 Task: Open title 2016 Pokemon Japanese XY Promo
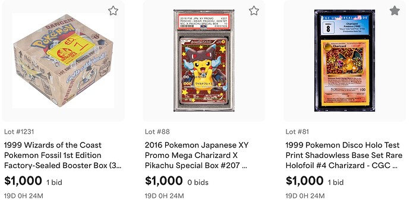click(x=197, y=155)
